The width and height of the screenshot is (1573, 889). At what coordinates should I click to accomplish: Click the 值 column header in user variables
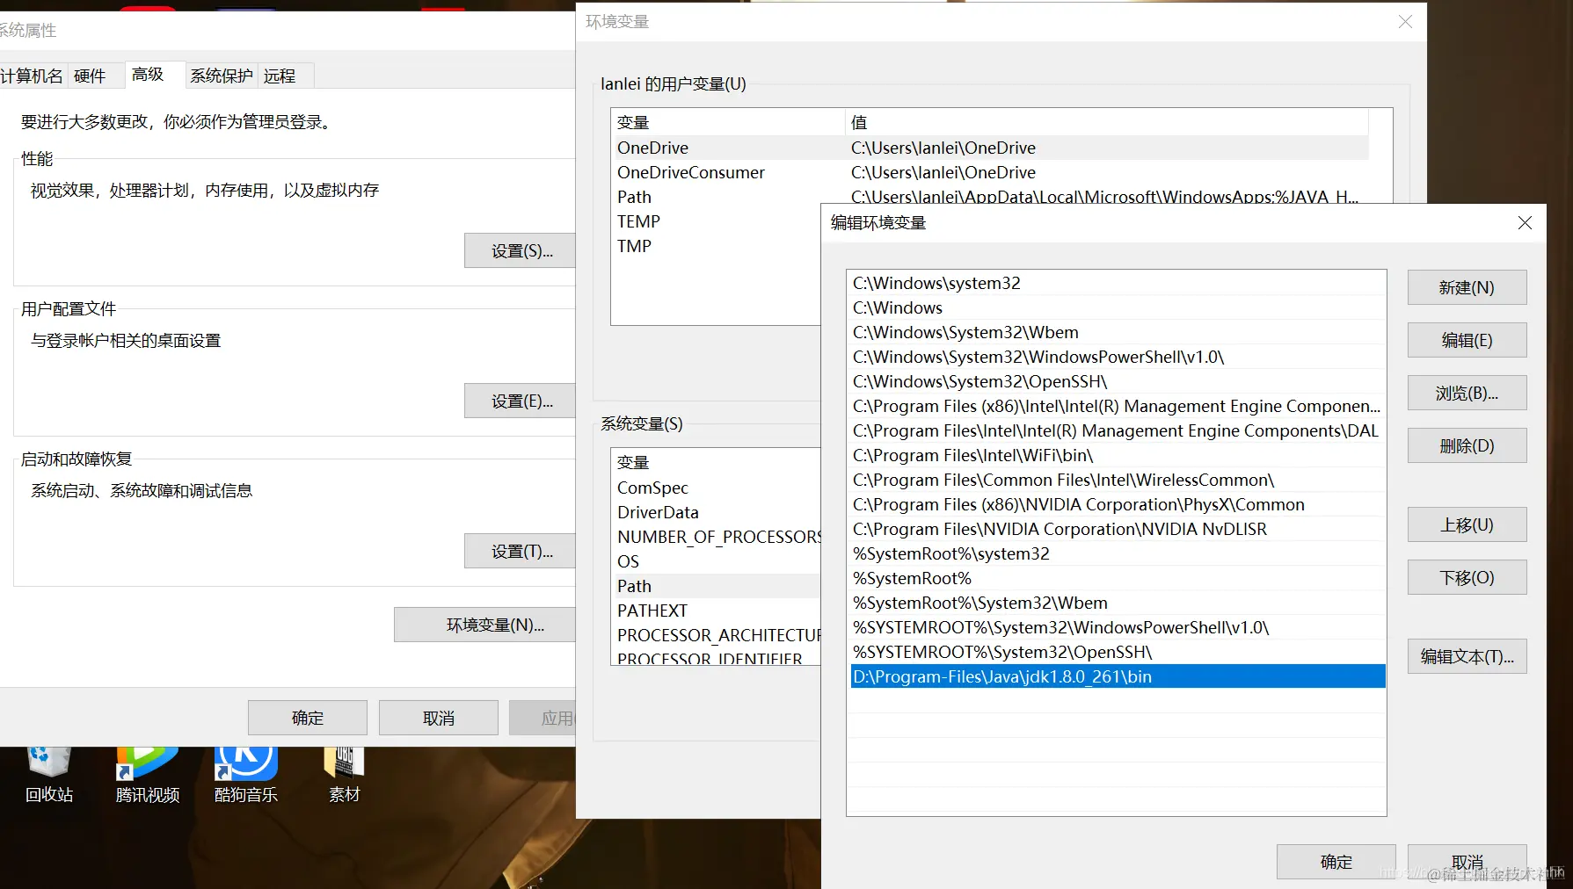(1107, 122)
